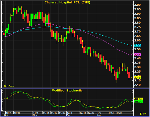Image resolution: width=150 pixels, height=117 pixels.
Task: Click the 11/11 date label
Action: click(x=46, y=113)
